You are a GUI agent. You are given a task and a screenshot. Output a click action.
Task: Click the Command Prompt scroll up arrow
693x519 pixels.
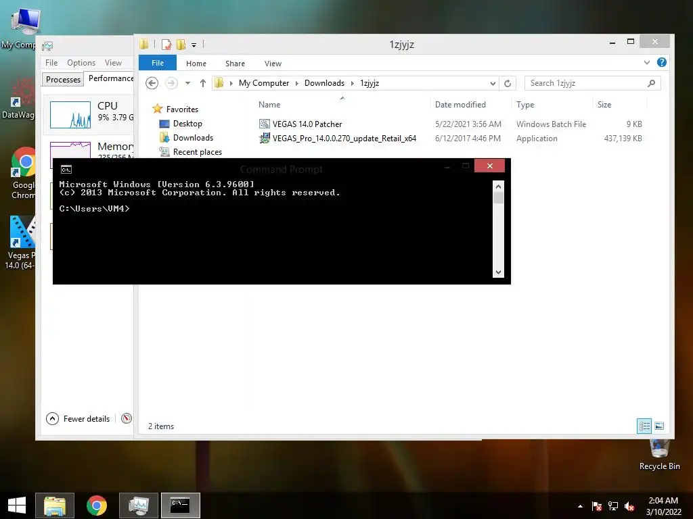click(498, 187)
